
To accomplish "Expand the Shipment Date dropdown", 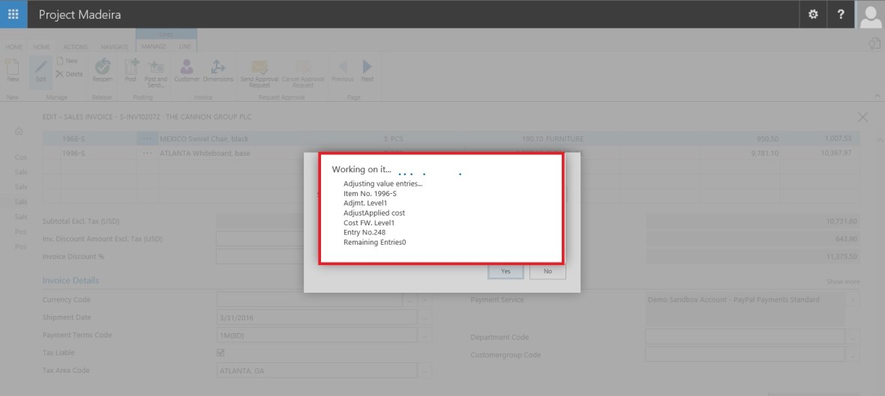I will (425, 317).
